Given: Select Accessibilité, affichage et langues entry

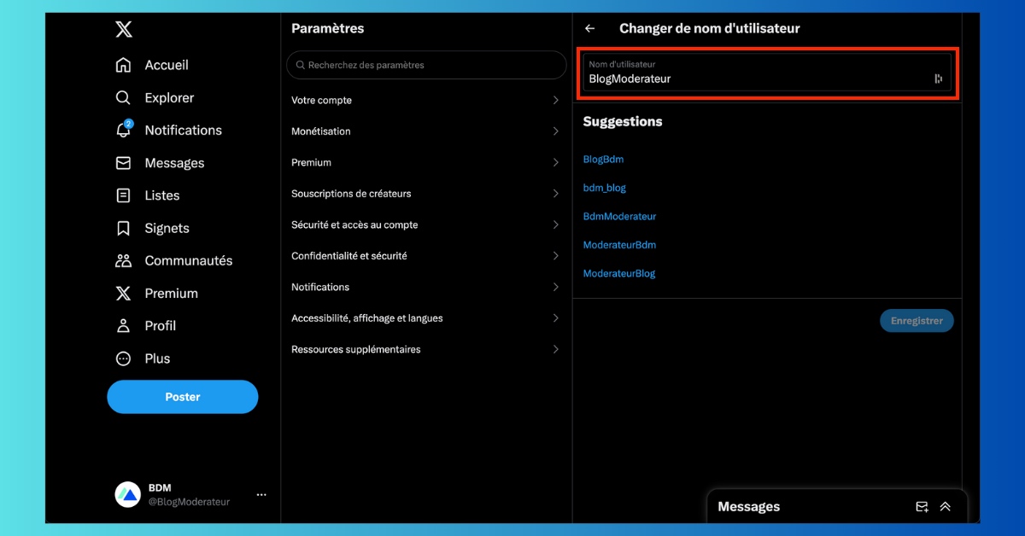Looking at the screenshot, I should point(426,318).
